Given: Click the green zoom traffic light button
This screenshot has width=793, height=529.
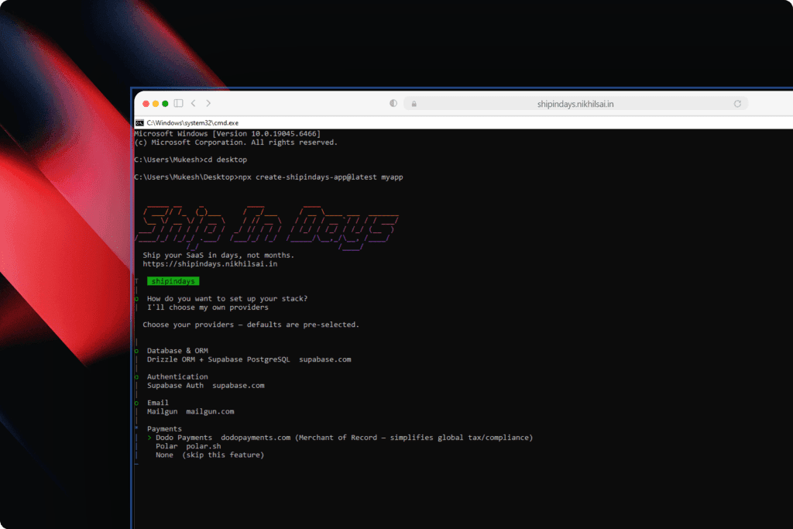Looking at the screenshot, I should click(x=164, y=102).
